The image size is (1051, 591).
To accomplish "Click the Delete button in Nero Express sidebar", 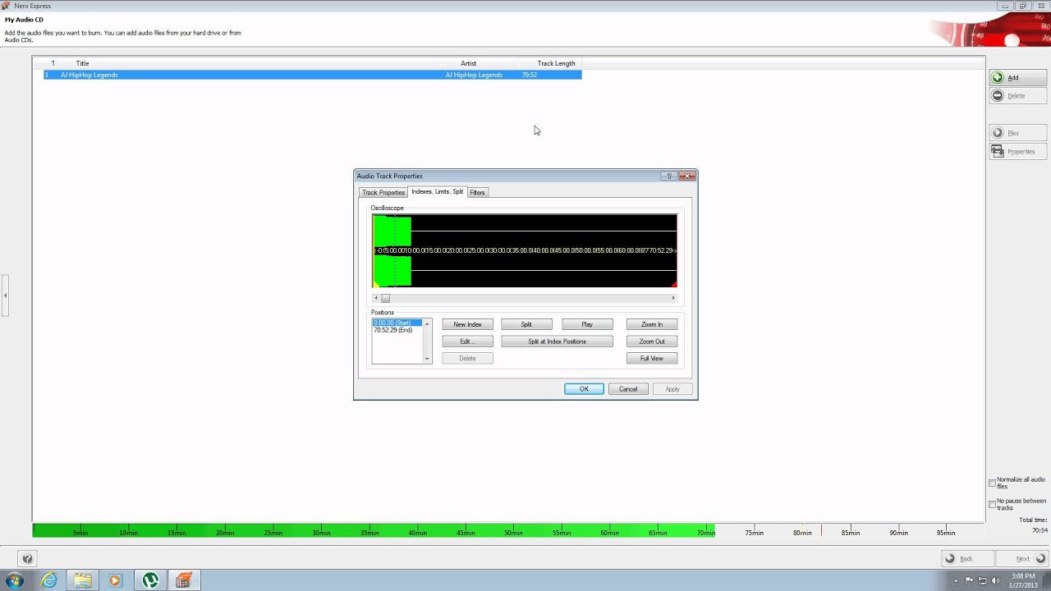I will click(x=1017, y=95).
